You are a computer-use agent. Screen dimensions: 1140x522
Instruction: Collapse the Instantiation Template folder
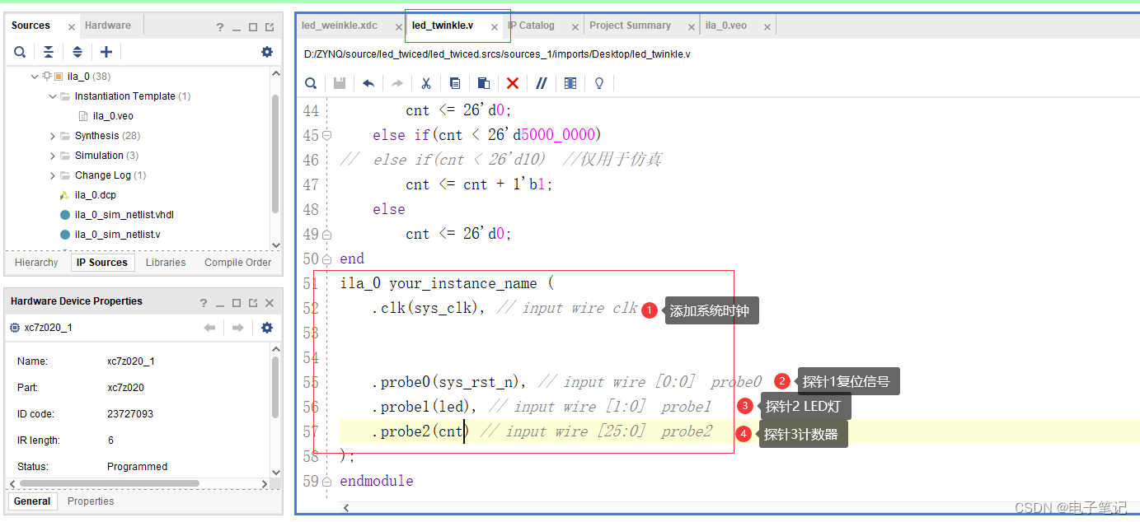[x=53, y=96]
